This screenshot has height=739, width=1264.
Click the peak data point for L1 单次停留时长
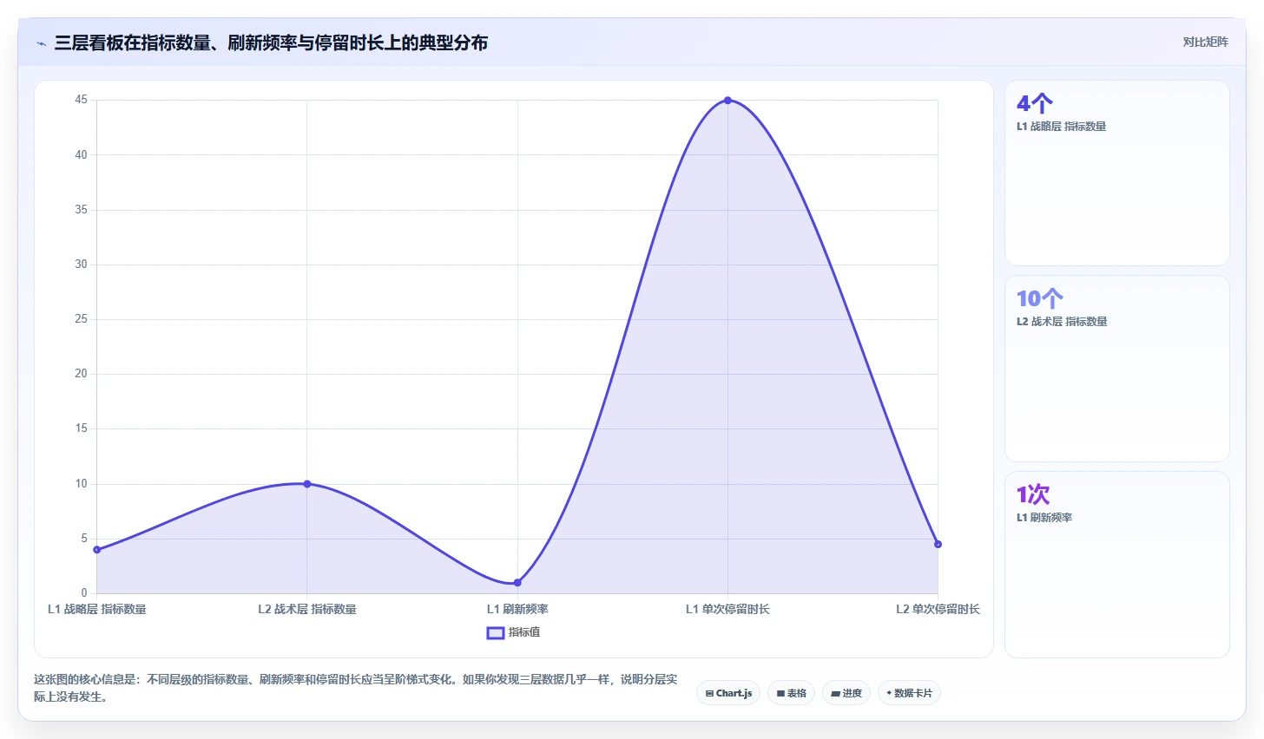[727, 101]
